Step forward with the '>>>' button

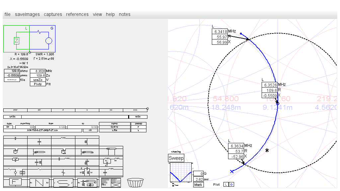pyautogui.click(x=135, y=110)
